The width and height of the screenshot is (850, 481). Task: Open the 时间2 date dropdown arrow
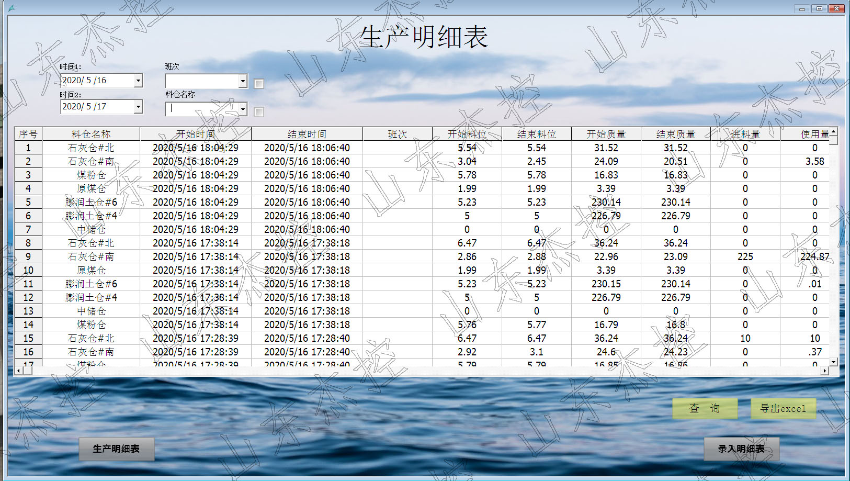click(138, 107)
